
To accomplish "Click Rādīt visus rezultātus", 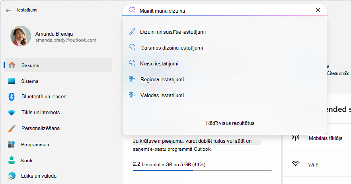I will point(230,123).
